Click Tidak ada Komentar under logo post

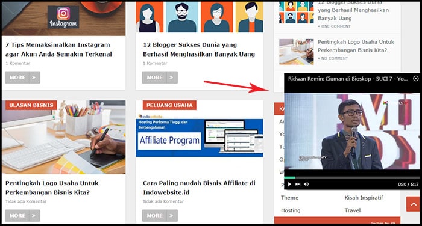coord(26,201)
